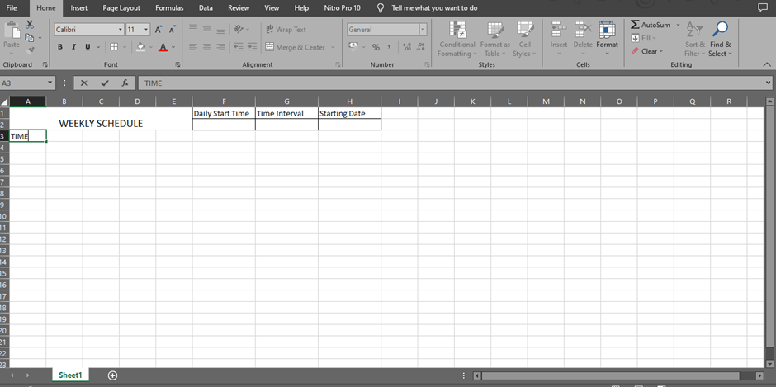Toggle Italic formatting
Screen dimensions: 776x387
(73, 47)
